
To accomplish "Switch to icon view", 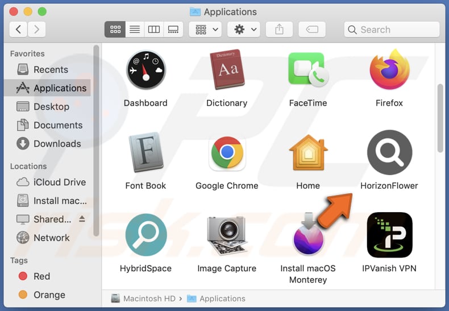I will click(x=115, y=29).
